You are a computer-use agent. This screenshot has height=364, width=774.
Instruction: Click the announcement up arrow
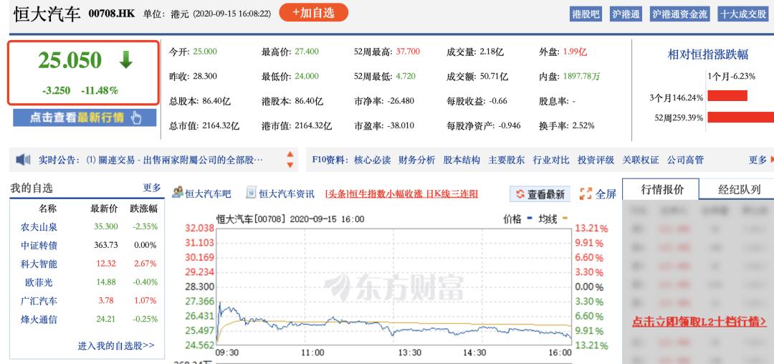click(x=290, y=155)
